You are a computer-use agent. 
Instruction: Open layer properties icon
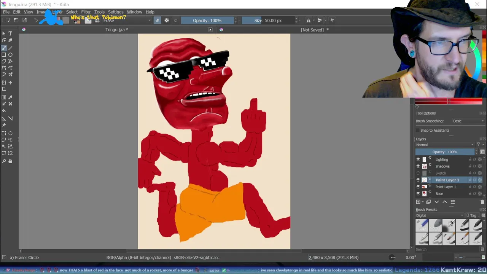click(x=453, y=202)
